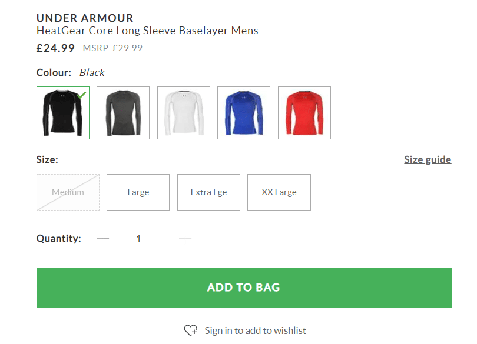This screenshot has height=344, width=477.
Task: Choose the Large size option
Action: click(138, 192)
